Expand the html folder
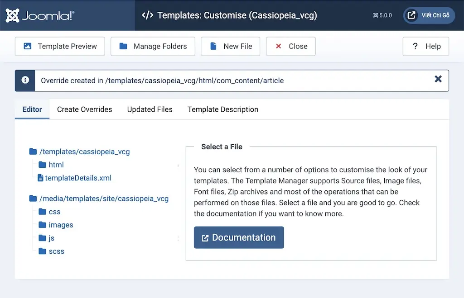 tap(56, 165)
